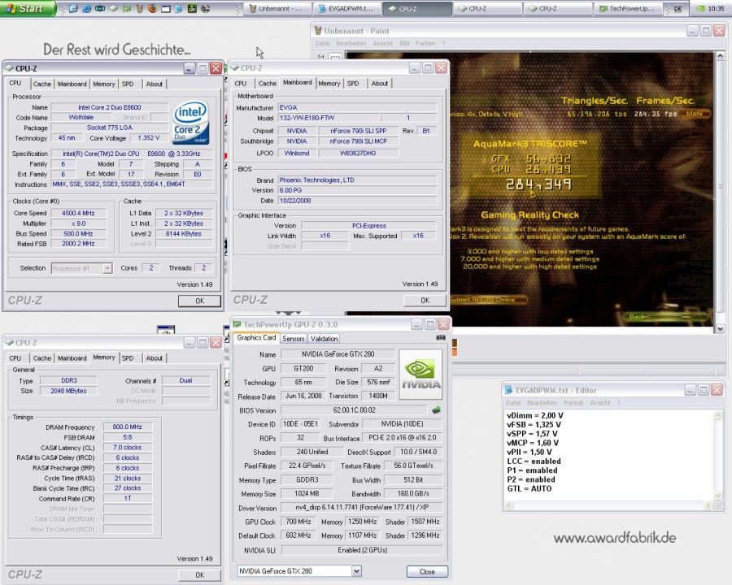732x585 pixels.
Task: Open SPD tab in CPU-Z window showing Timings
Action: [128, 358]
